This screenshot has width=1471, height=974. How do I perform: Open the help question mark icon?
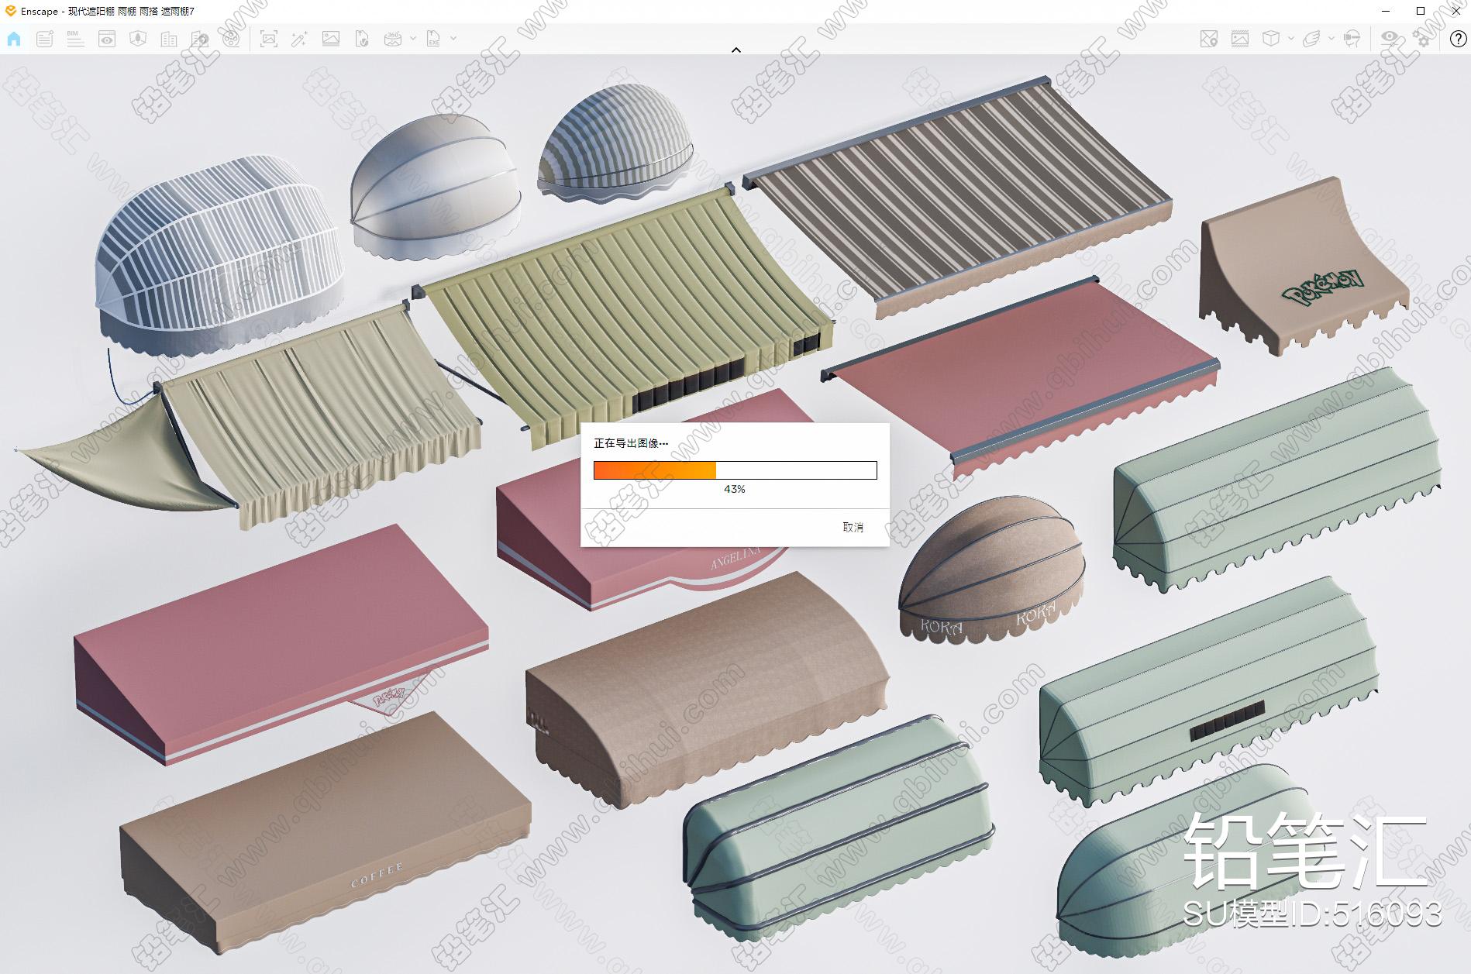click(x=1457, y=39)
